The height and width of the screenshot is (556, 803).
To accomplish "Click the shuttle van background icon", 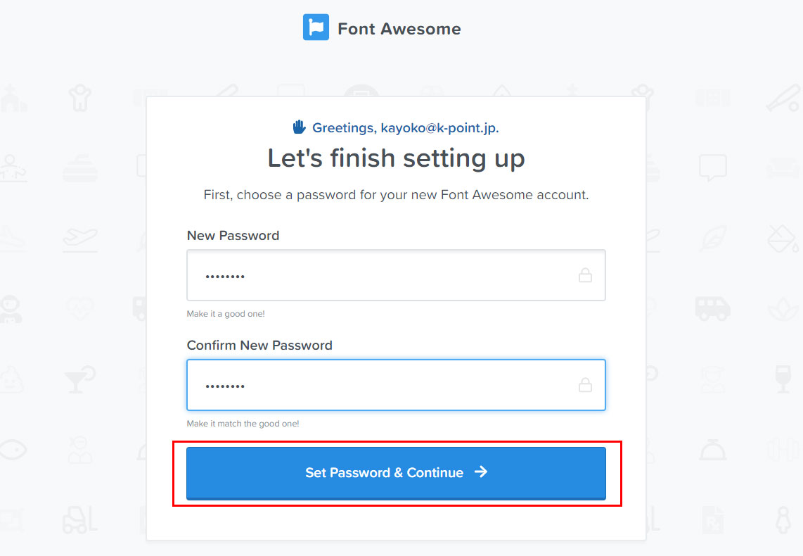I will [712, 308].
